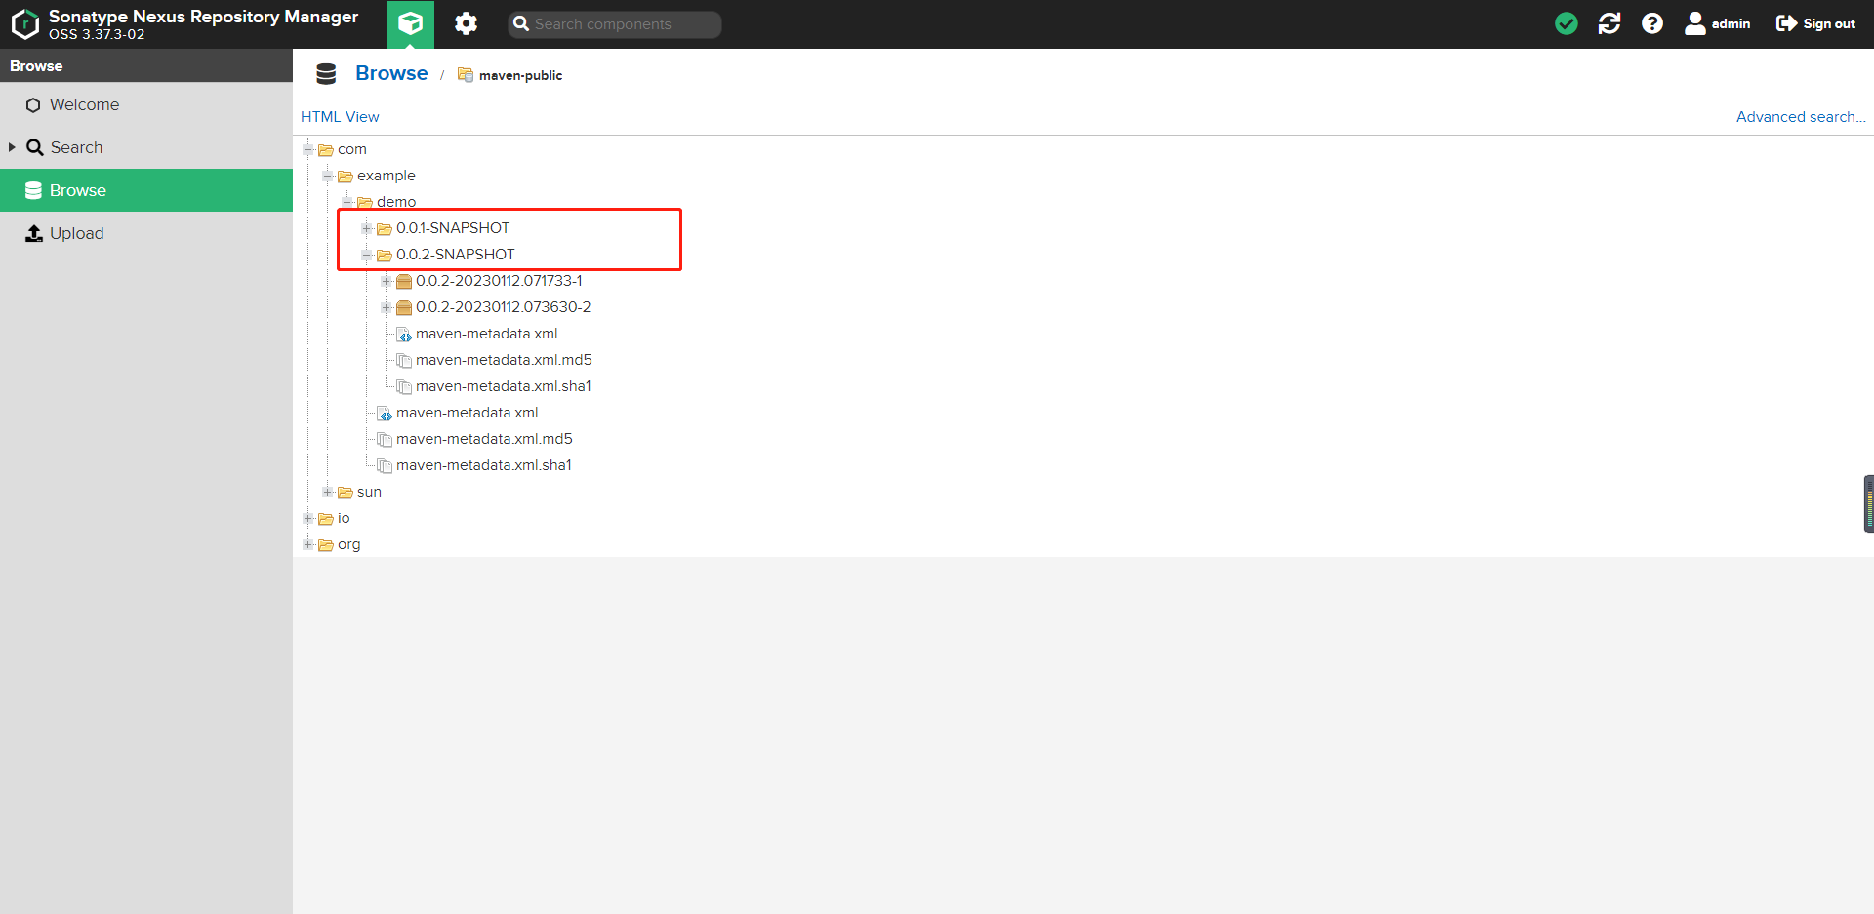The height and width of the screenshot is (914, 1874).
Task: Select maven-metadata.xml.md5 under 0.0.2-SNAPSHOT
Action: tap(504, 360)
